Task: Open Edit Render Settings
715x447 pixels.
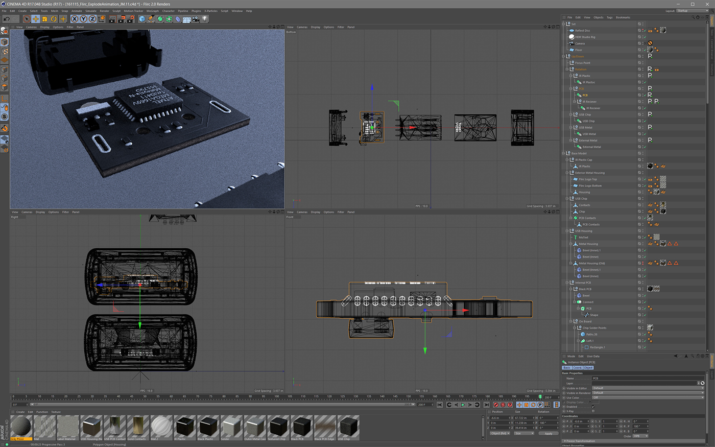Action: pos(131,19)
